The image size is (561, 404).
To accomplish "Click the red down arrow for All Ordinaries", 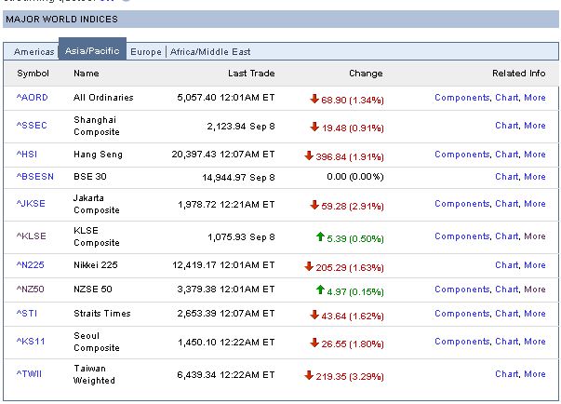I will pyautogui.click(x=314, y=97).
